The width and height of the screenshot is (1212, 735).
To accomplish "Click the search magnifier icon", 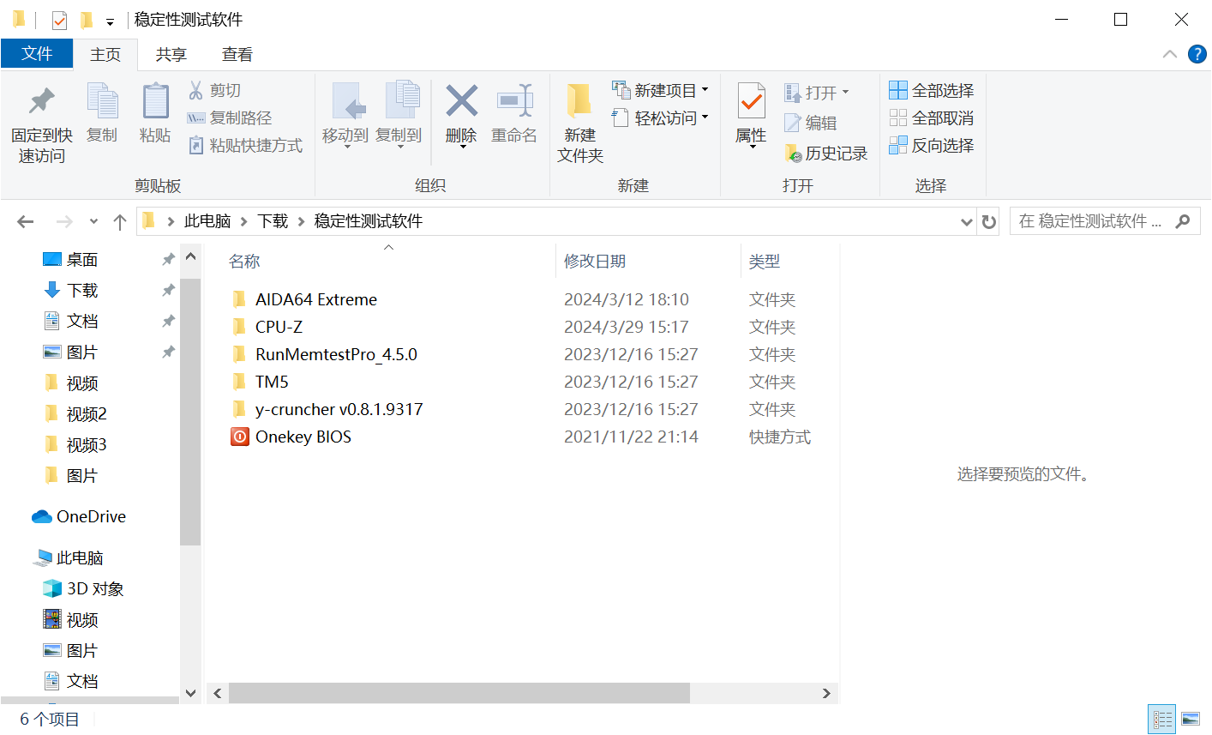I will point(1183,221).
